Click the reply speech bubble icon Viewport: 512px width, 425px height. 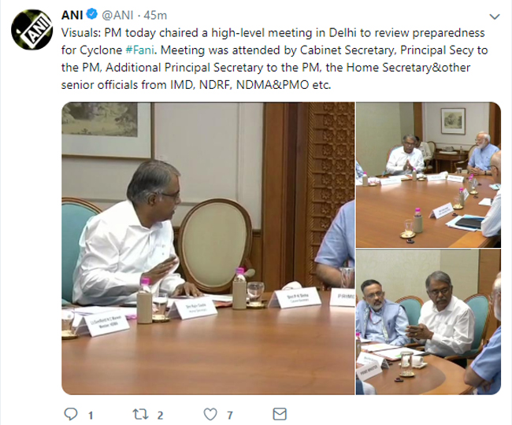pos(71,414)
